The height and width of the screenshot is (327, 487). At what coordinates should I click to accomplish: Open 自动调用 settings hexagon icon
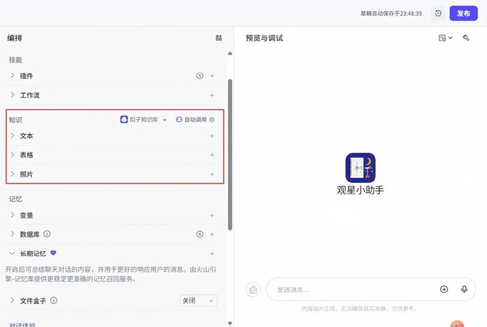(x=212, y=119)
